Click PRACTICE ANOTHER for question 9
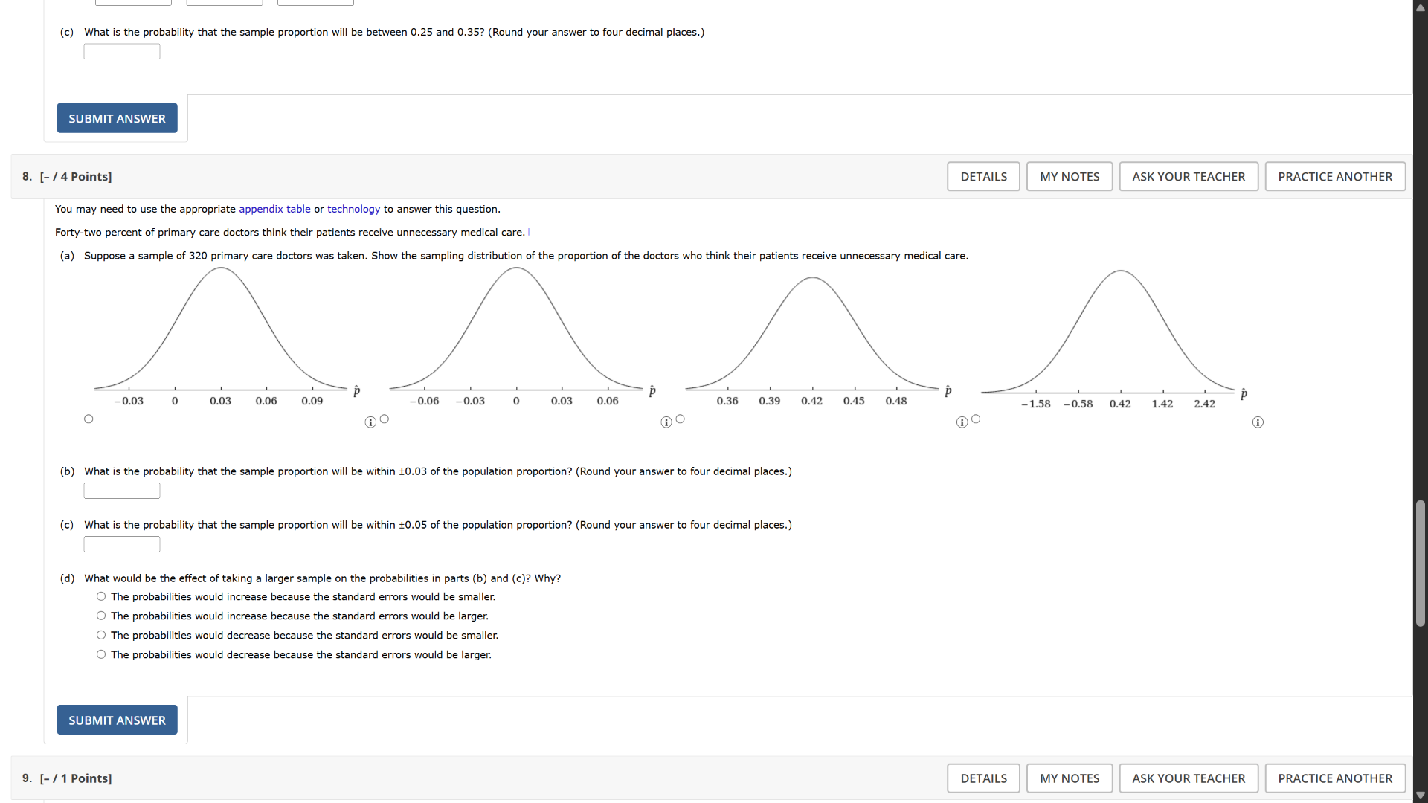 pyautogui.click(x=1334, y=778)
